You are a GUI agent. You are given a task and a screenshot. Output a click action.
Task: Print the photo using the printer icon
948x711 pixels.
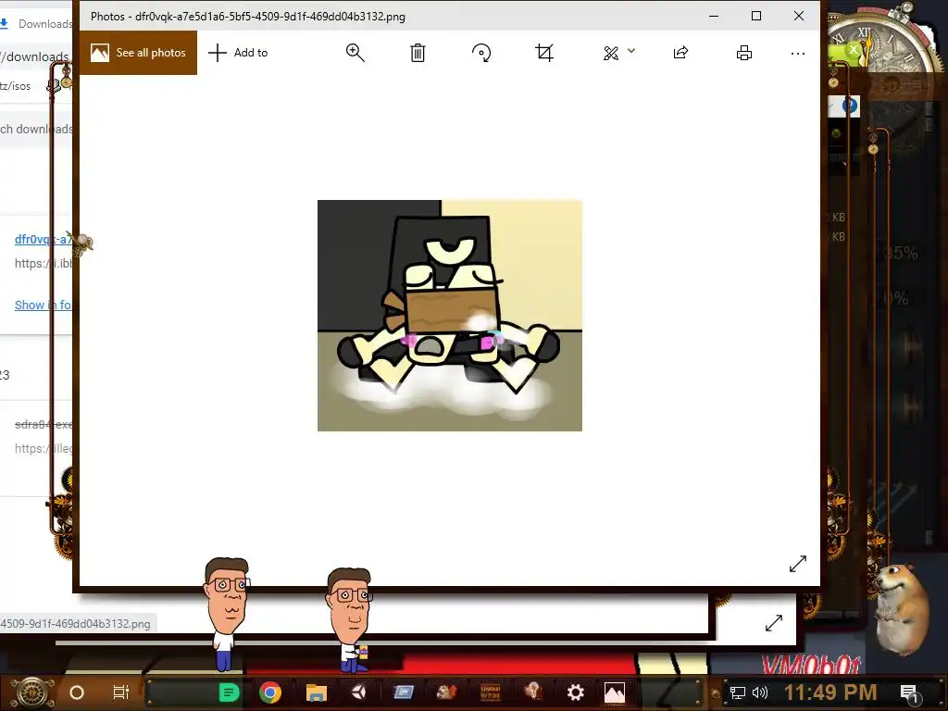[744, 53]
